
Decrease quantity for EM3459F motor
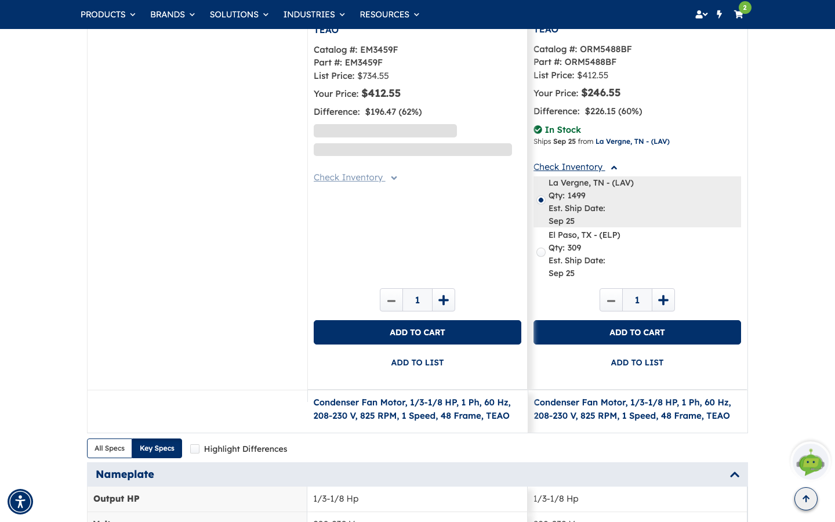coord(391,300)
